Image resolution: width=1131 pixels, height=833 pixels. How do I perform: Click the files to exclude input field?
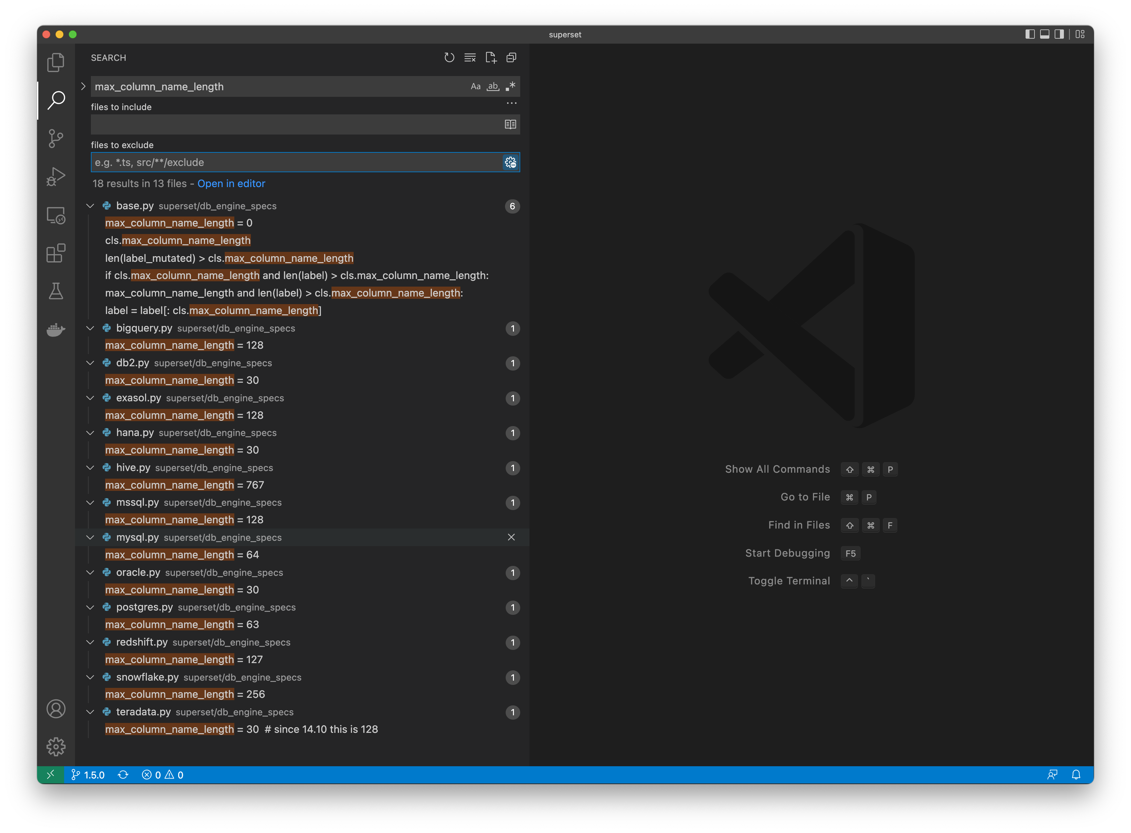[x=277, y=162]
